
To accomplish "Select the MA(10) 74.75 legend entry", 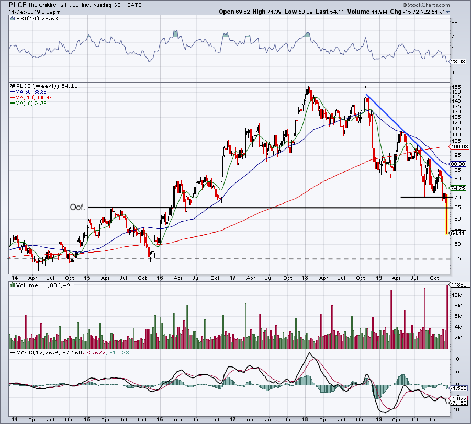I will 28,103.
